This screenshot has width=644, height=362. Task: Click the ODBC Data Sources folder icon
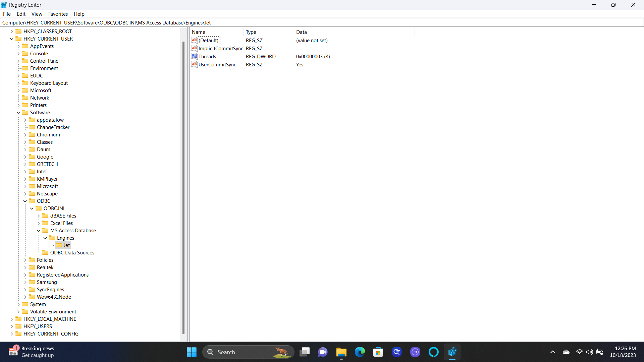coord(45,252)
